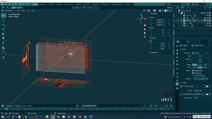Open the viewport Add menu
Screen dimensions: 212x119
tap(28, 11)
